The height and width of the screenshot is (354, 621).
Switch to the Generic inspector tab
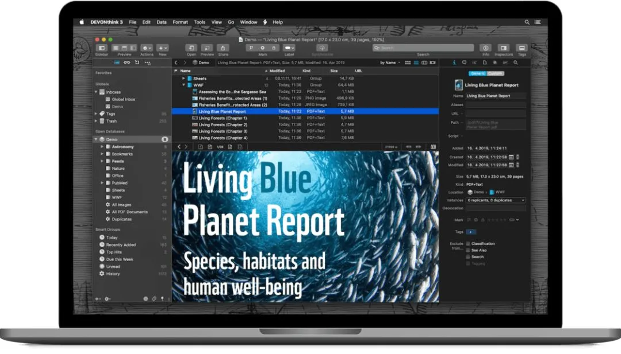click(x=478, y=73)
